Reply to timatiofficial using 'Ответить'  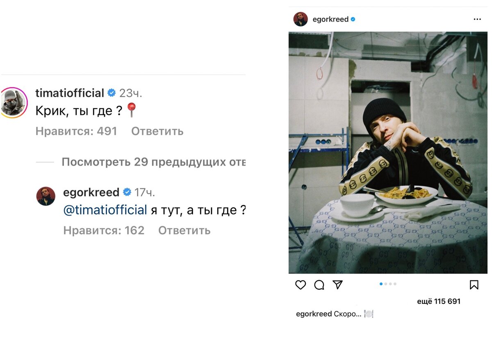[157, 131]
